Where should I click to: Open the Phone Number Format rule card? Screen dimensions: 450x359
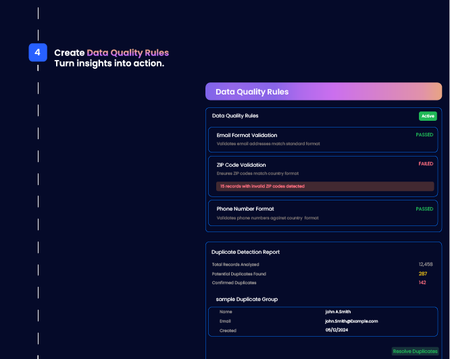(x=323, y=213)
